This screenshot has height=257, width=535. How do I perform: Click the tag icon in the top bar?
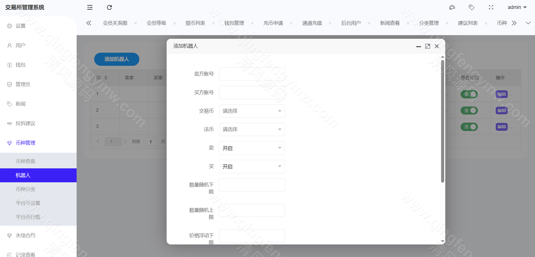(x=471, y=7)
